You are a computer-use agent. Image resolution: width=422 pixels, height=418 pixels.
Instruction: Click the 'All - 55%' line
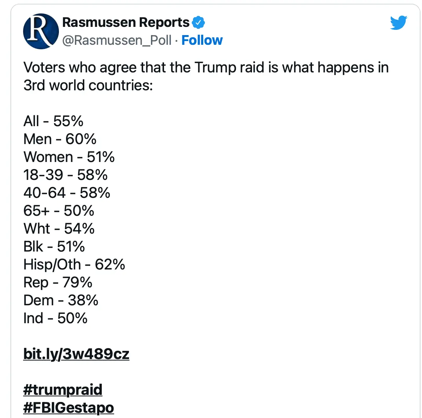53,121
